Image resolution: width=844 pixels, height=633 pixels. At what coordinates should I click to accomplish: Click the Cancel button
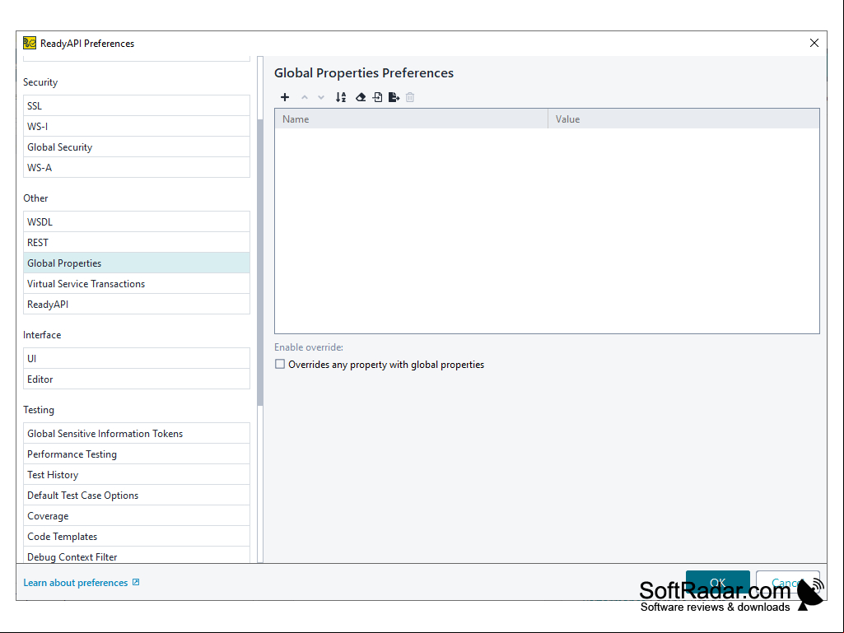point(787,583)
